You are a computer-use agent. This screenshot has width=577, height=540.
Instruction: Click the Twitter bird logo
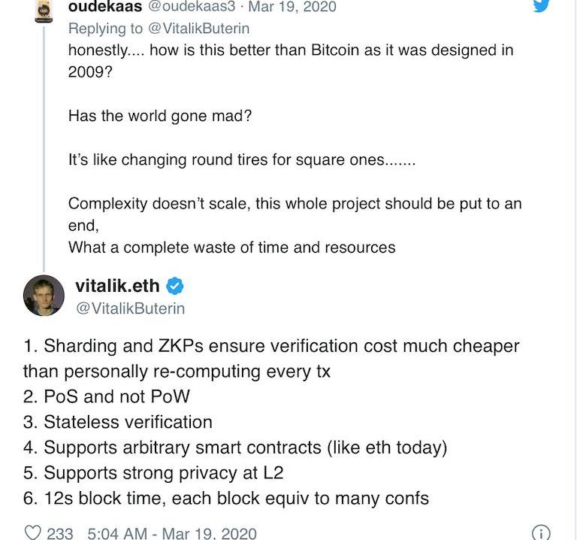(541, 6)
